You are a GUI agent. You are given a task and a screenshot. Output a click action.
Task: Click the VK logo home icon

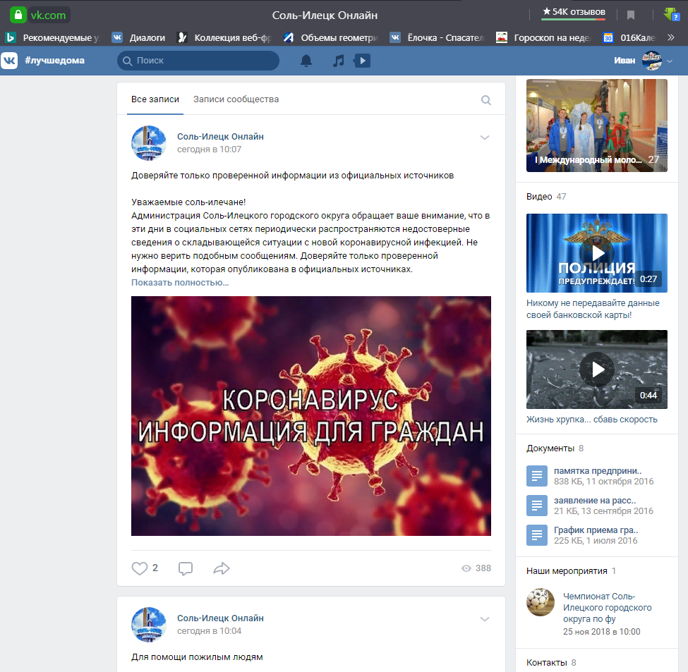(9, 61)
